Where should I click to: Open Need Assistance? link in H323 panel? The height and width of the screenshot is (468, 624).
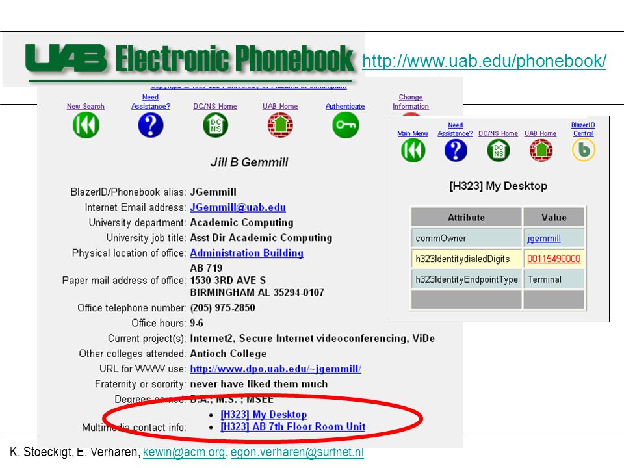pyautogui.click(x=455, y=129)
